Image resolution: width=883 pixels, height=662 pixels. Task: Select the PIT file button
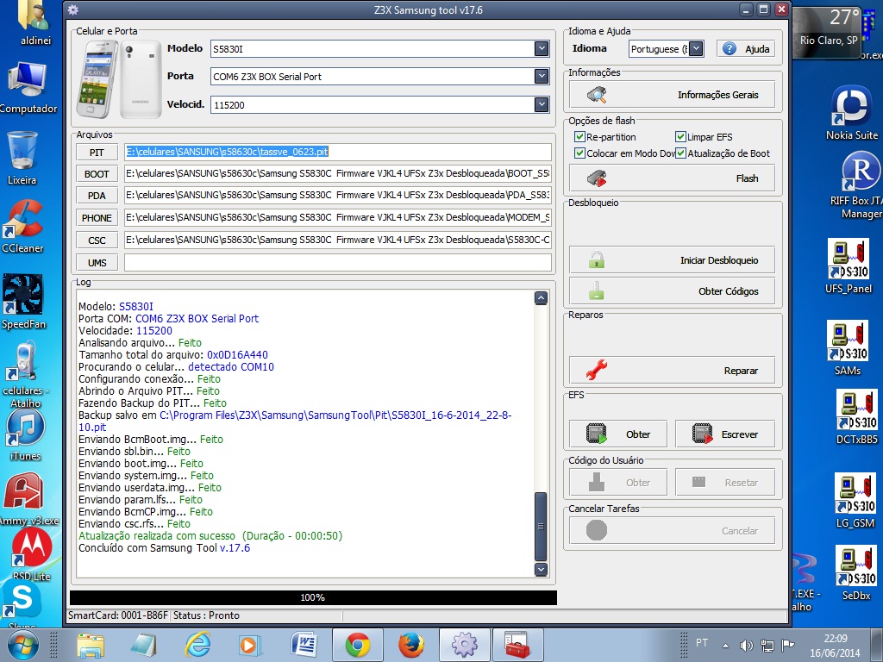(97, 152)
